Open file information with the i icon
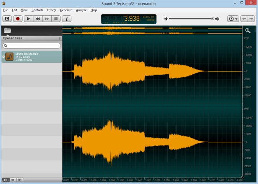The image size is (258, 184). click(x=67, y=19)
